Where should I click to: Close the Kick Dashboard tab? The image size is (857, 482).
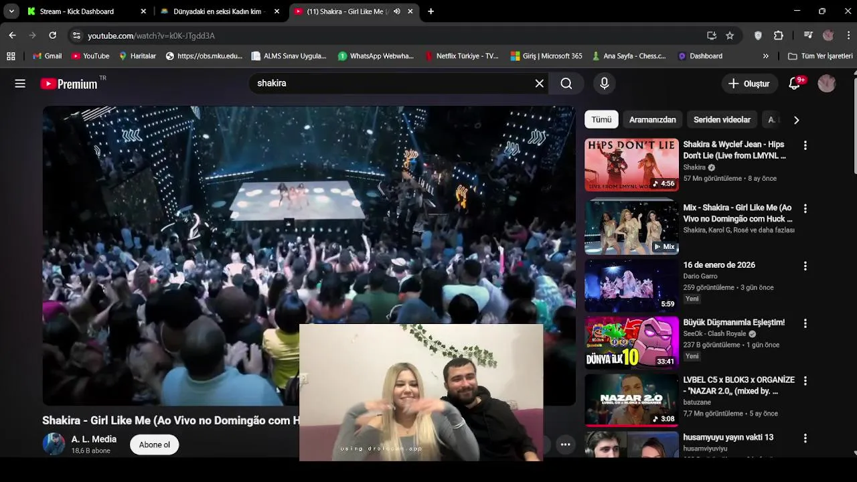[x=143, y=11]
